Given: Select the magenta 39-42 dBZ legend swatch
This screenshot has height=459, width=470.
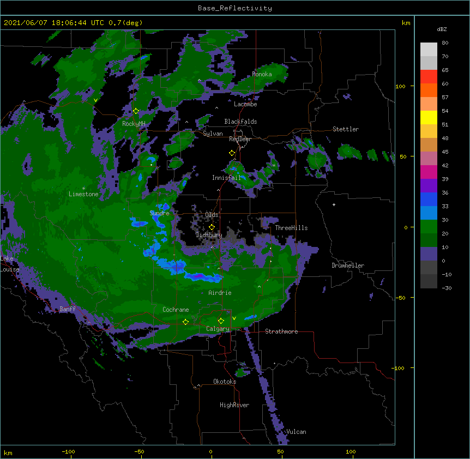Looking at the screenshot, I should tap(429, 172).
